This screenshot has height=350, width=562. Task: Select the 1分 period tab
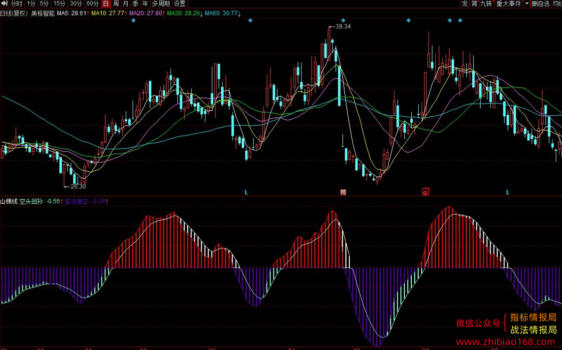click(x=31, y=3)
